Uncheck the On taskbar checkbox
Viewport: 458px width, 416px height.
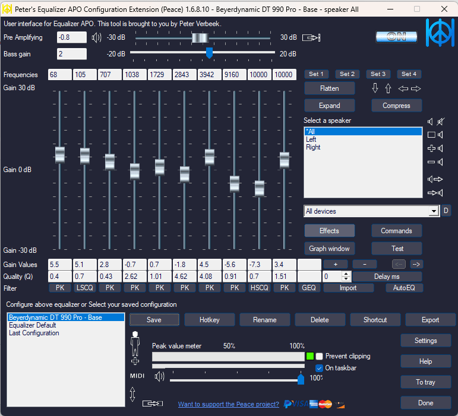[x=319, y=368]
